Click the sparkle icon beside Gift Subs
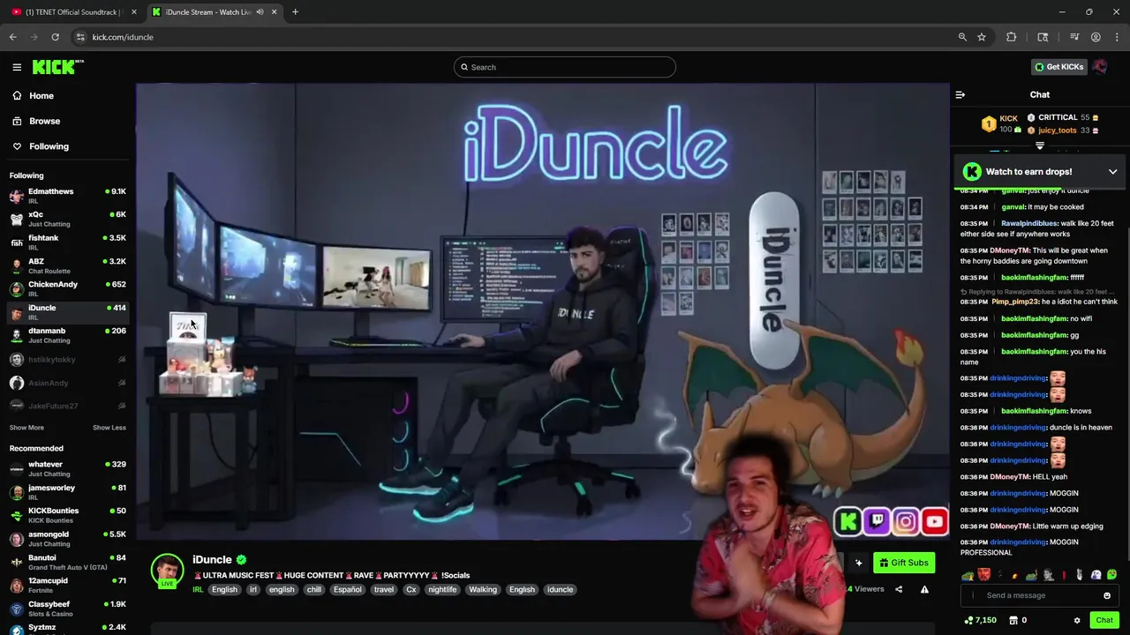The width and height of the screenshot is (1130, 635). click(x=858, y=563)
